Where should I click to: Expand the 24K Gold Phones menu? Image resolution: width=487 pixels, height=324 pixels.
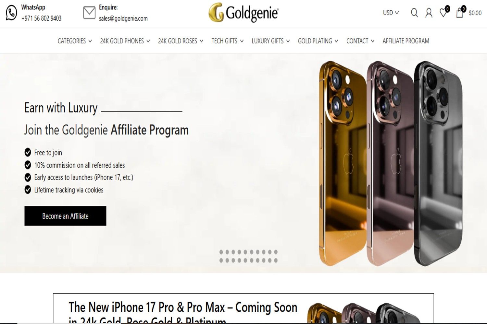tap(125, 41)
